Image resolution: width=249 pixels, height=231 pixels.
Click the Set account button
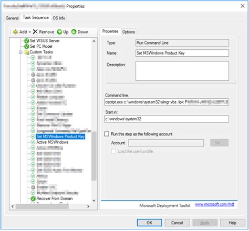(x=219, y=143)
